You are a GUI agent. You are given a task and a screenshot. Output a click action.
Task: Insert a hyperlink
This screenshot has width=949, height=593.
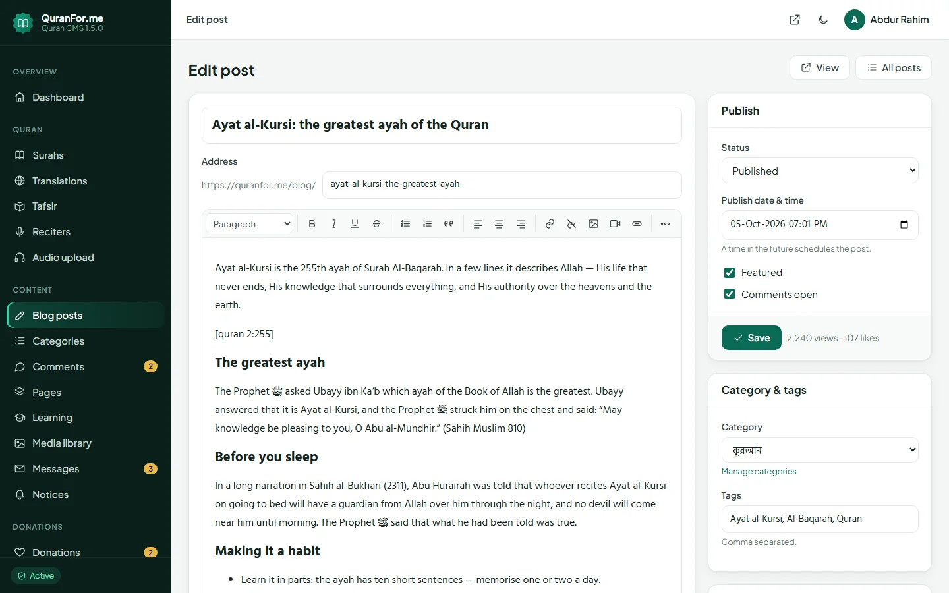point(550,224)
